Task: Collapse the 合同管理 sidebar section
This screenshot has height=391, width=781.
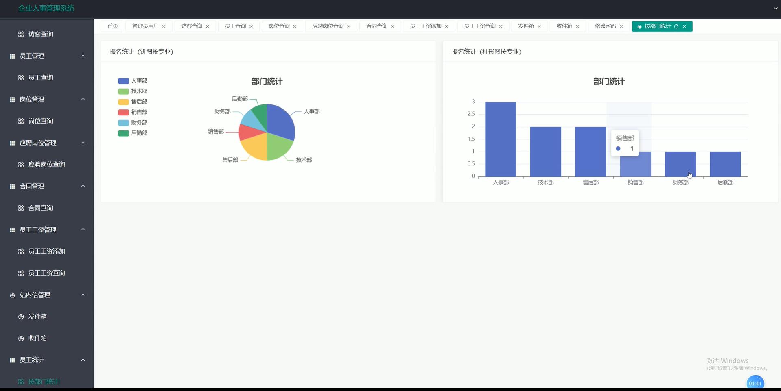Action: [83, 186]
